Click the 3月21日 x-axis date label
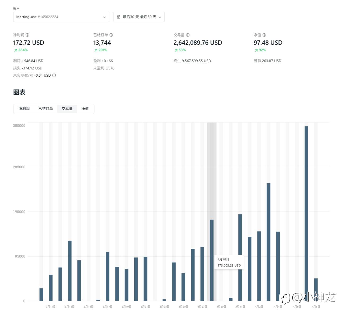Screen dimensions: 339x315 click(145, 307)
